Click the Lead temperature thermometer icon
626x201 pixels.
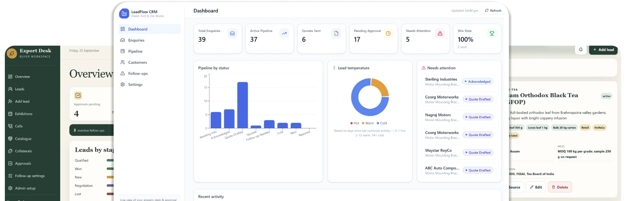[x=334, y=68]
